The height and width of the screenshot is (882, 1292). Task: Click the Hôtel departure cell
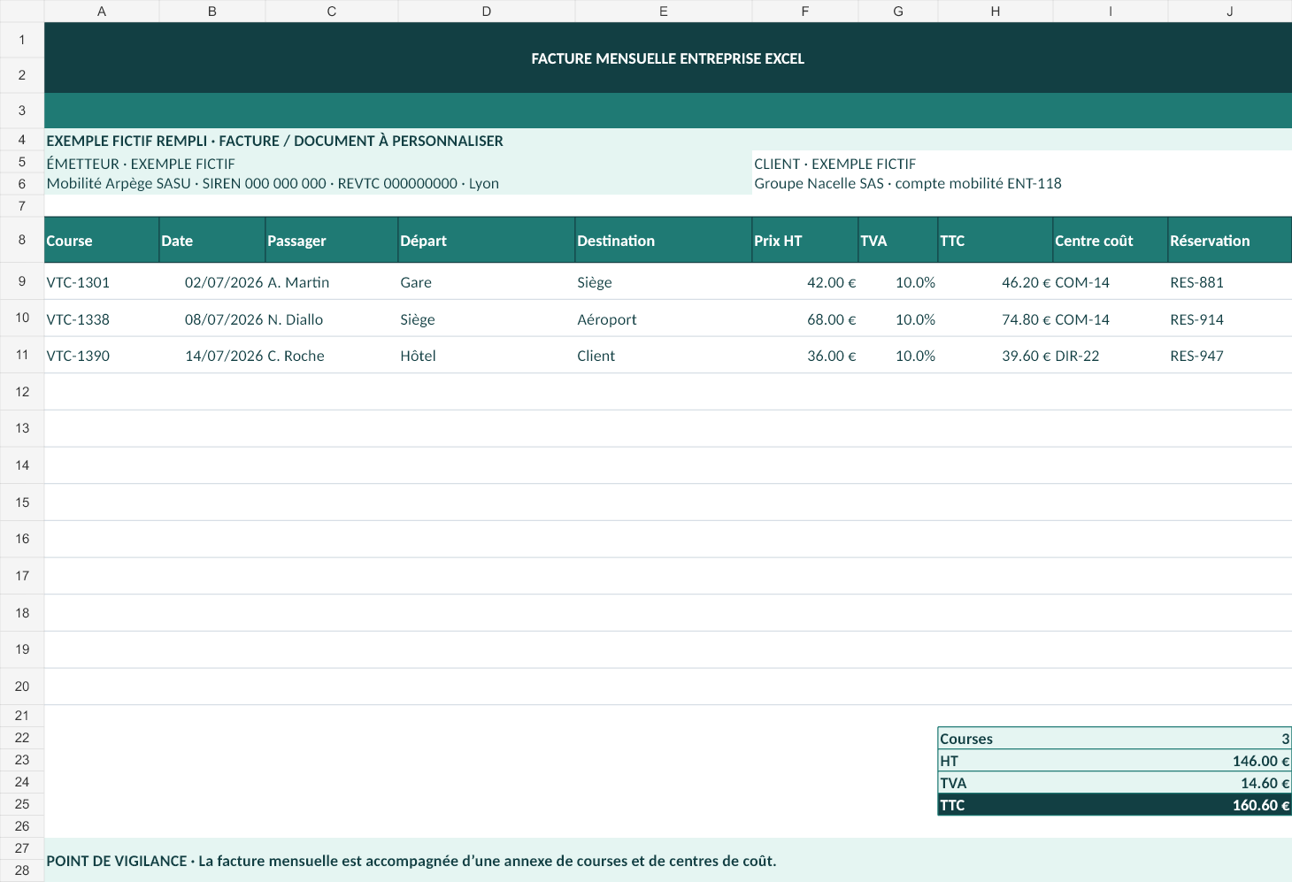click(487, 356)
